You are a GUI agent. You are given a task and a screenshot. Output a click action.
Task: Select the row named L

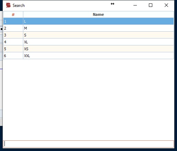click(x=88, y=21)
